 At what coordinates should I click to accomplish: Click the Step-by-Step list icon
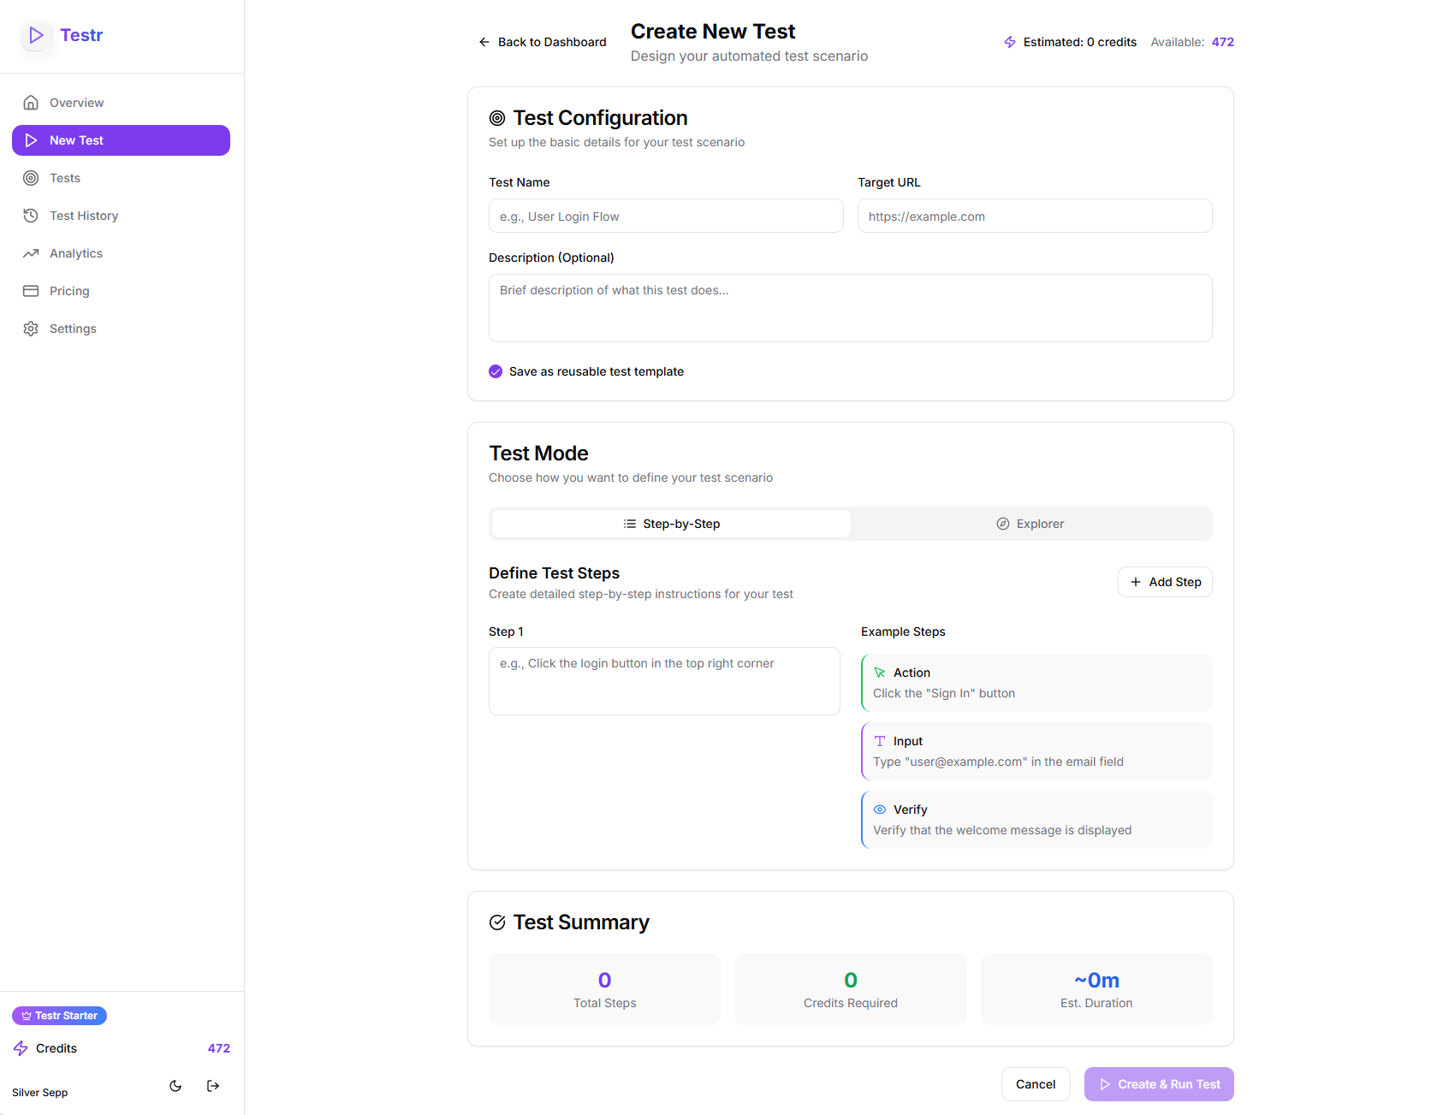pyautogui.click(x=630, y=524)
